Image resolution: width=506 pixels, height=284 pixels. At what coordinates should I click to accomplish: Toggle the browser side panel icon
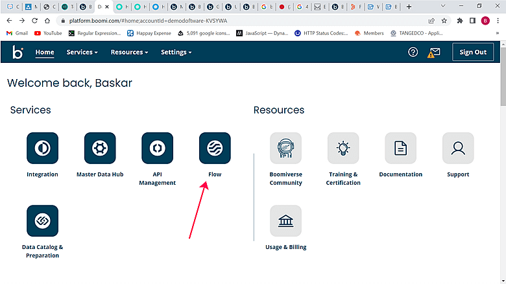click(x=472, y=21)
